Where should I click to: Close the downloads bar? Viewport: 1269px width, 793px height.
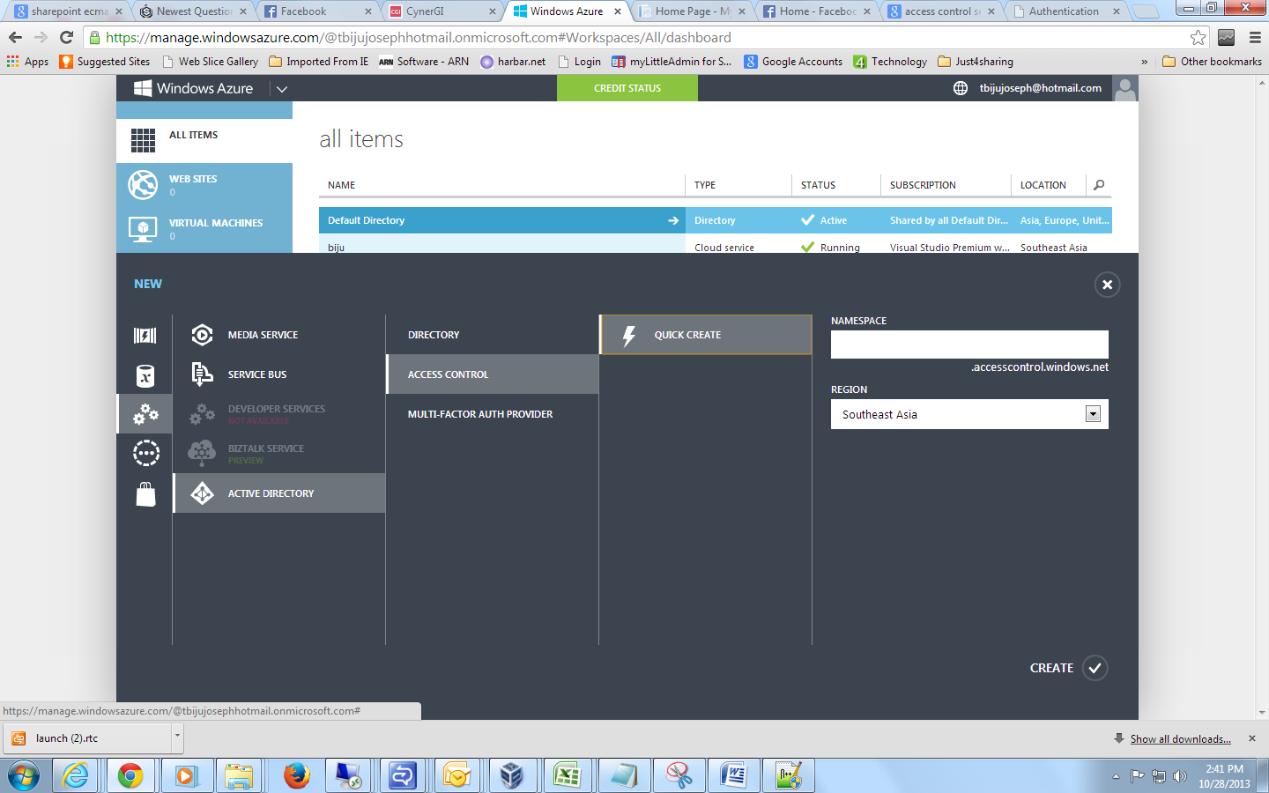(x=1252, y=738)
